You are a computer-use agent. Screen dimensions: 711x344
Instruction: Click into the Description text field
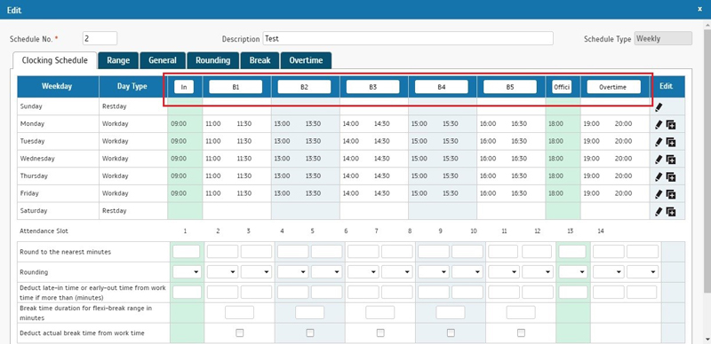pyautogui.click(x=408, y=38)
